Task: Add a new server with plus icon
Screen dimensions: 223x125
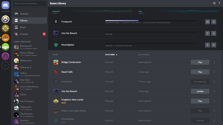Action: tap(5, 65)
